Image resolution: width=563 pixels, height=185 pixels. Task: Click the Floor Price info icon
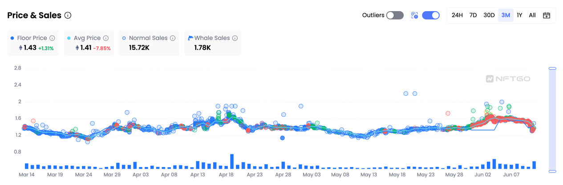point(52,38)
